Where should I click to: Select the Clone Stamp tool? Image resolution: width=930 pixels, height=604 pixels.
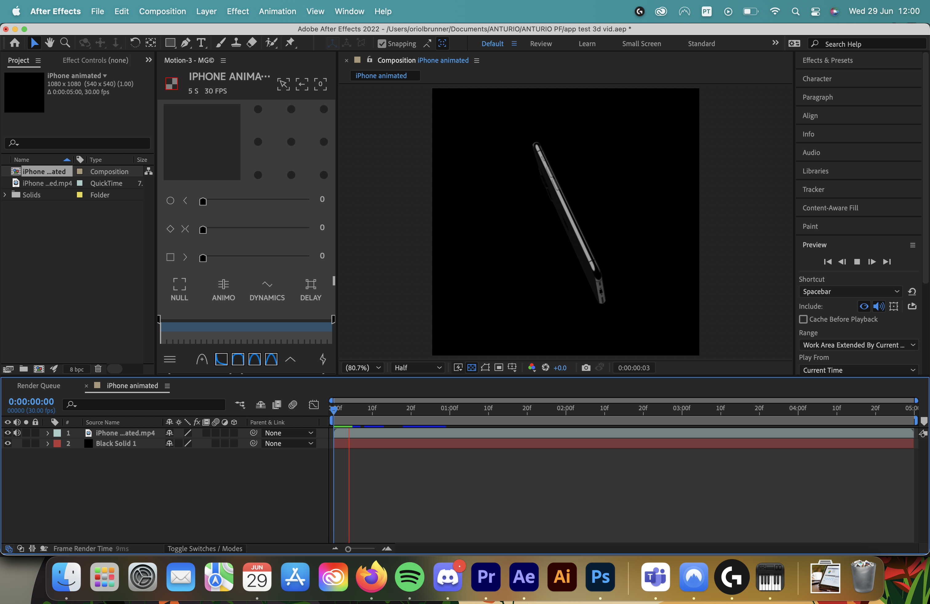(236, 43)
